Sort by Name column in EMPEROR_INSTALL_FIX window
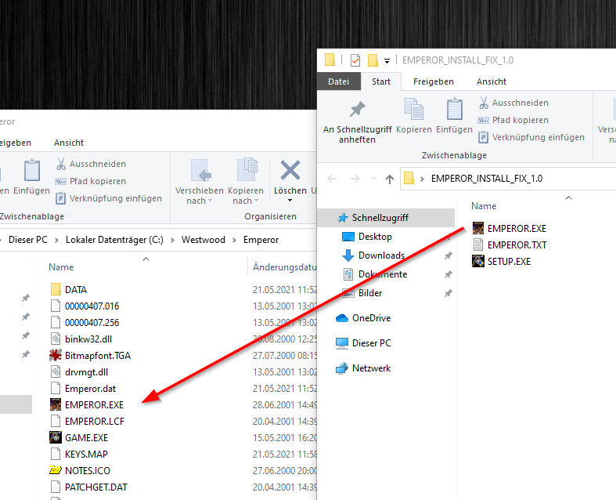This screenshot has height=500, width=616. 484,206
